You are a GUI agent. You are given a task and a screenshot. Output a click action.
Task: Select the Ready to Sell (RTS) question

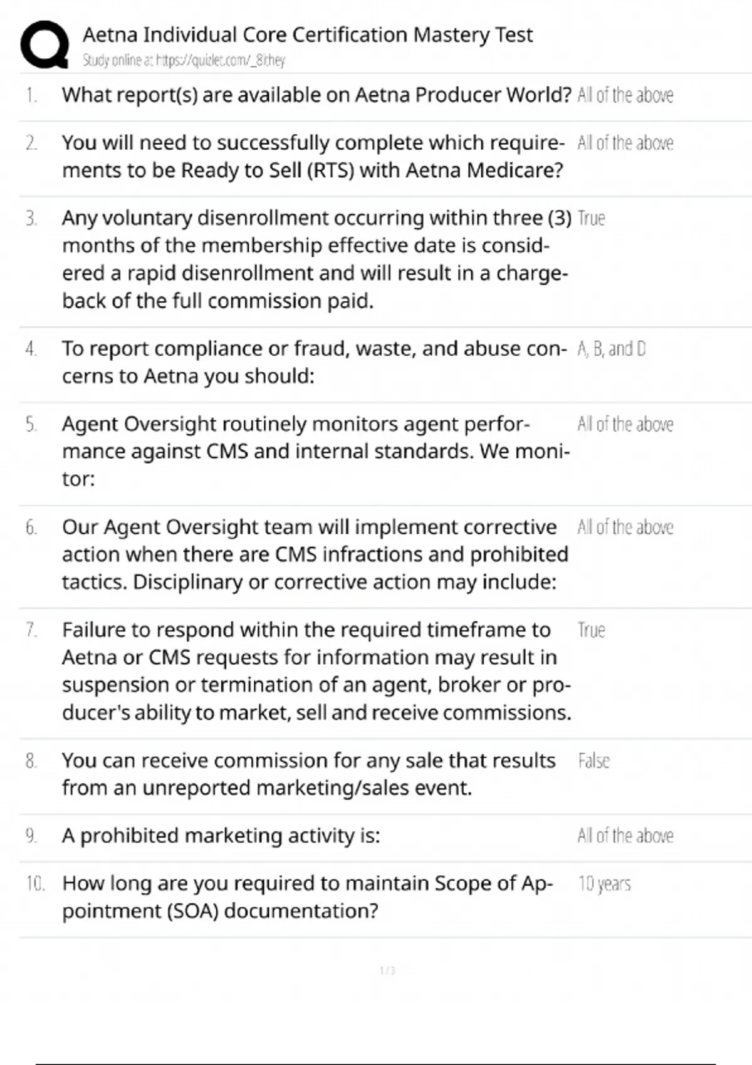pos(313,157)
